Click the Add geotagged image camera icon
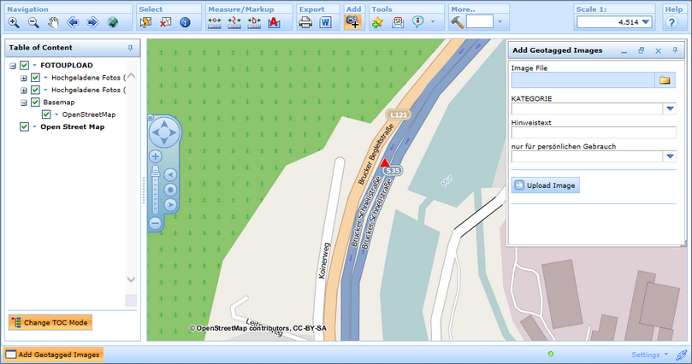The image size is (692, 364). (352, 23)
